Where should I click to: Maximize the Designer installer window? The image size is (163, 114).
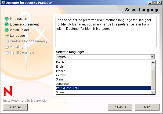click(x=154, y=3)
